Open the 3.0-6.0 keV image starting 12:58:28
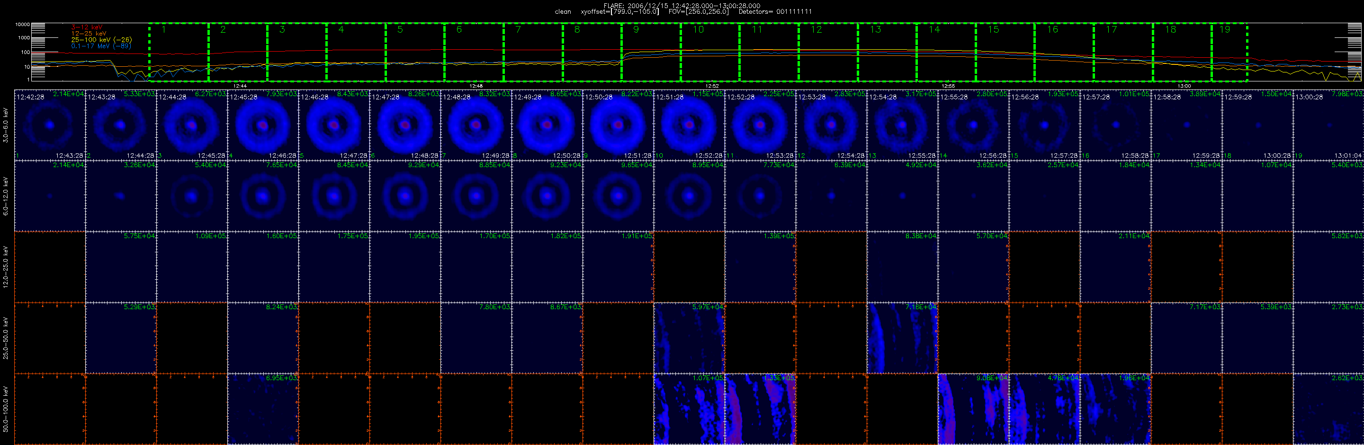Viewport: 1364px width, 445px height. (1186, 125)
